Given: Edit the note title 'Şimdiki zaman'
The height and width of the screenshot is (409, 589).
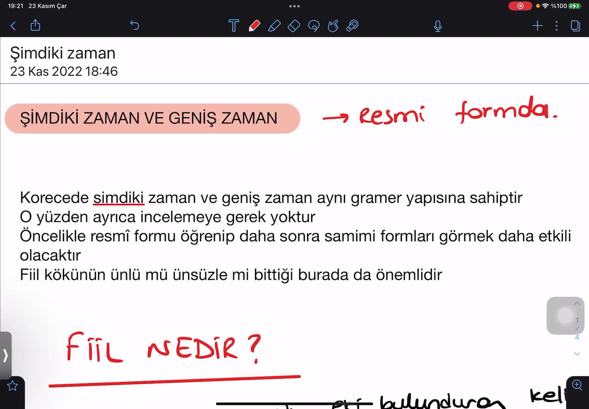Looking at the screenshot, I should coord(63,53).
